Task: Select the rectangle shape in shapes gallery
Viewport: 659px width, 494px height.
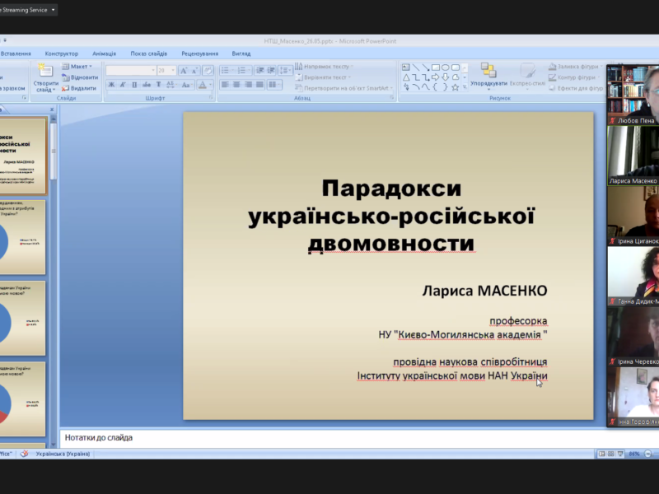Action: [435, 68]
